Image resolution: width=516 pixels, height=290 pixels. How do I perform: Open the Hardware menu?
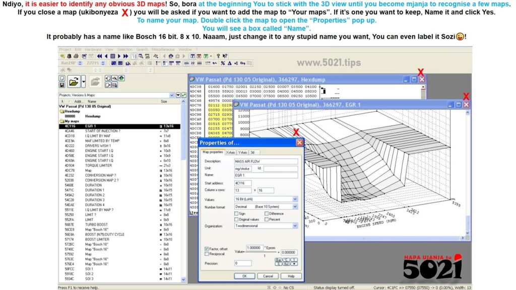(93, 49)
